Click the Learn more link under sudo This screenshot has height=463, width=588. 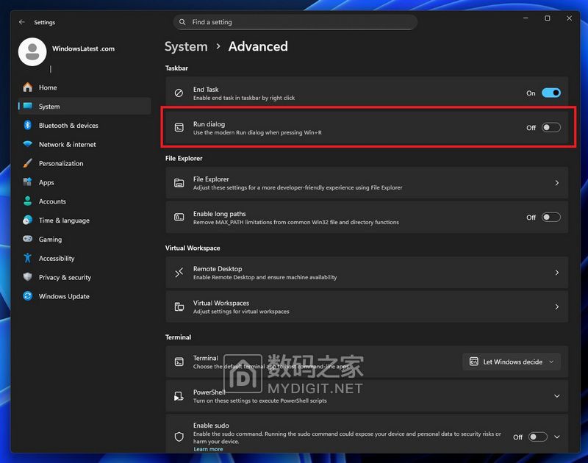point(208,449)
